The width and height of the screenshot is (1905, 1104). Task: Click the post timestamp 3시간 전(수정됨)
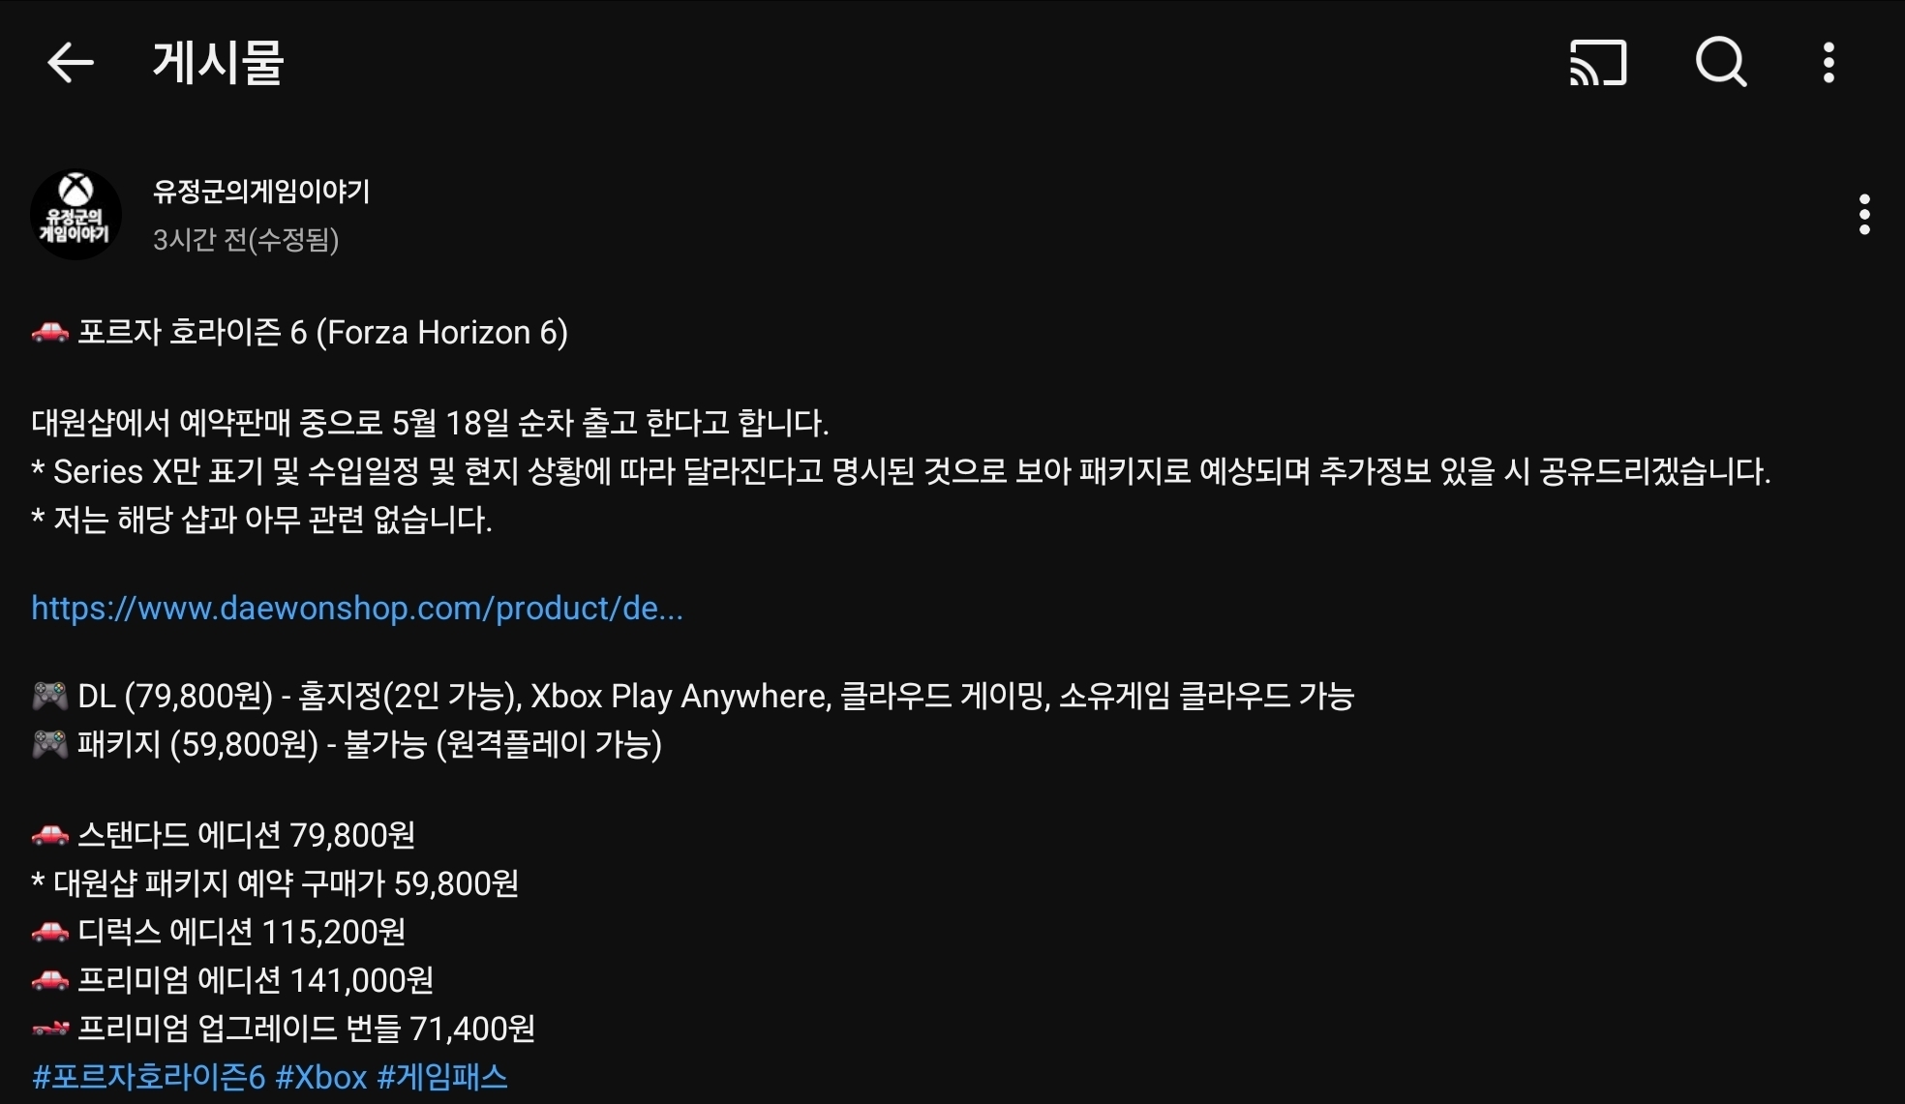[246, 239]
